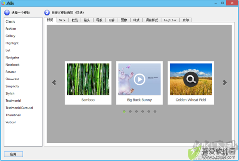Go to the previous carousel slide with the left arrow
This screenshot has width=239, height=161.
54,83
